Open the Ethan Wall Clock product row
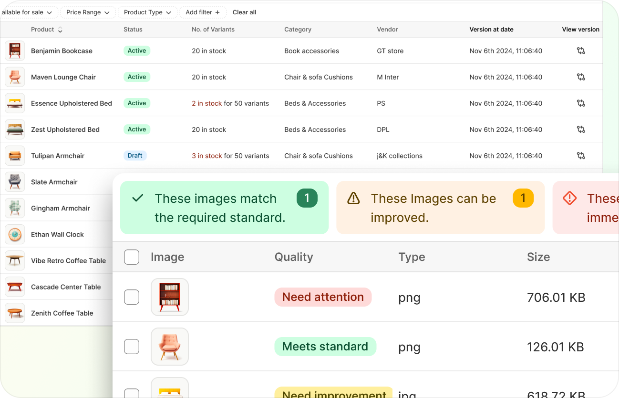Screen dimensions: 619x398 [x=57, y=235]
